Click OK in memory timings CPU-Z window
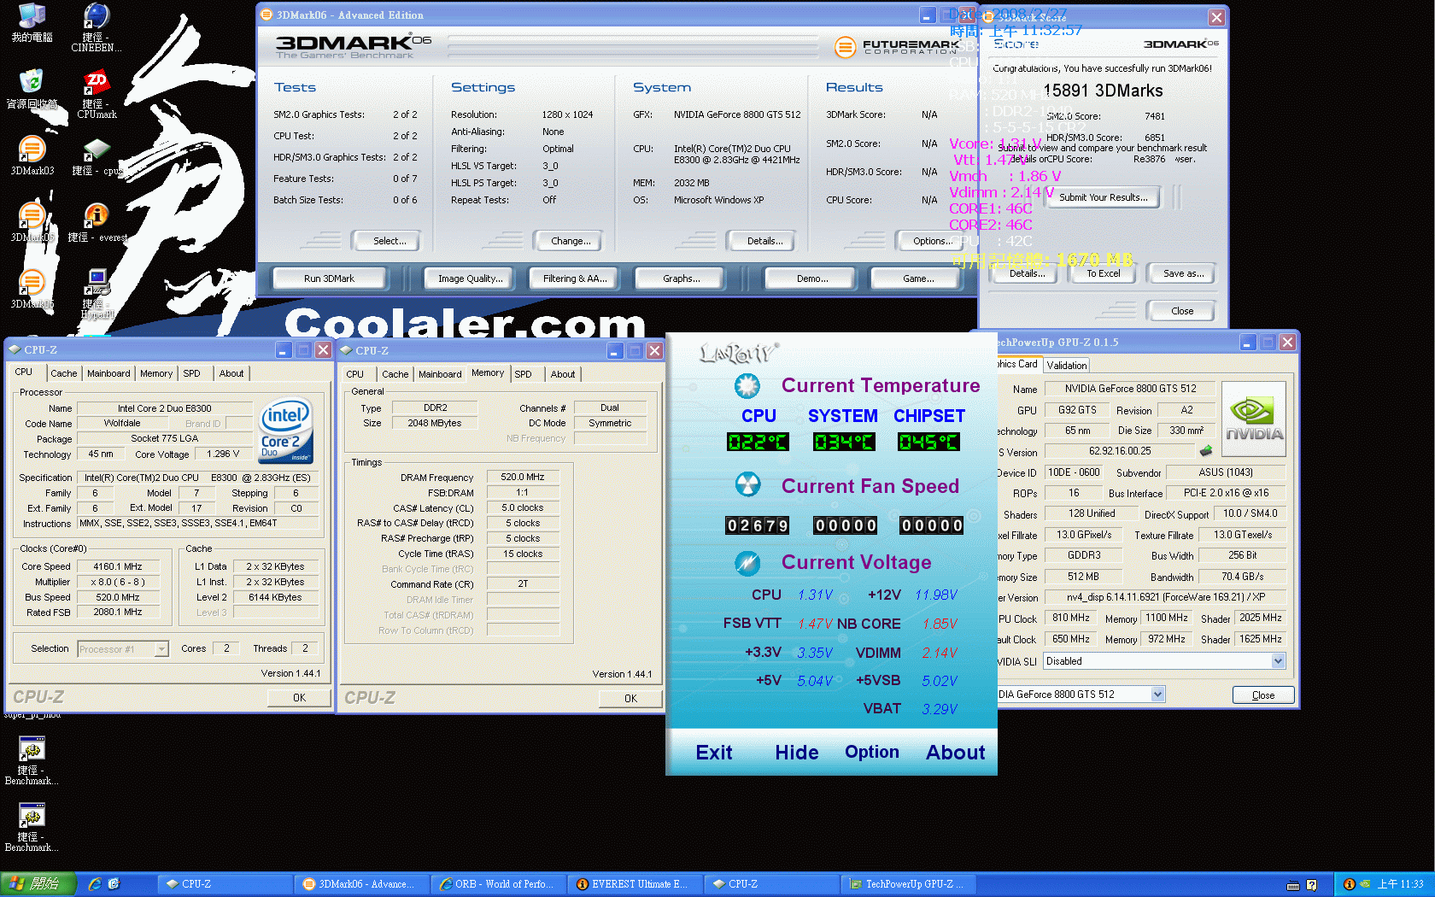 tap(630, 699)
